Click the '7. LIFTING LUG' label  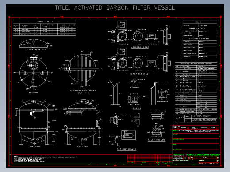[x=157, y=140]
